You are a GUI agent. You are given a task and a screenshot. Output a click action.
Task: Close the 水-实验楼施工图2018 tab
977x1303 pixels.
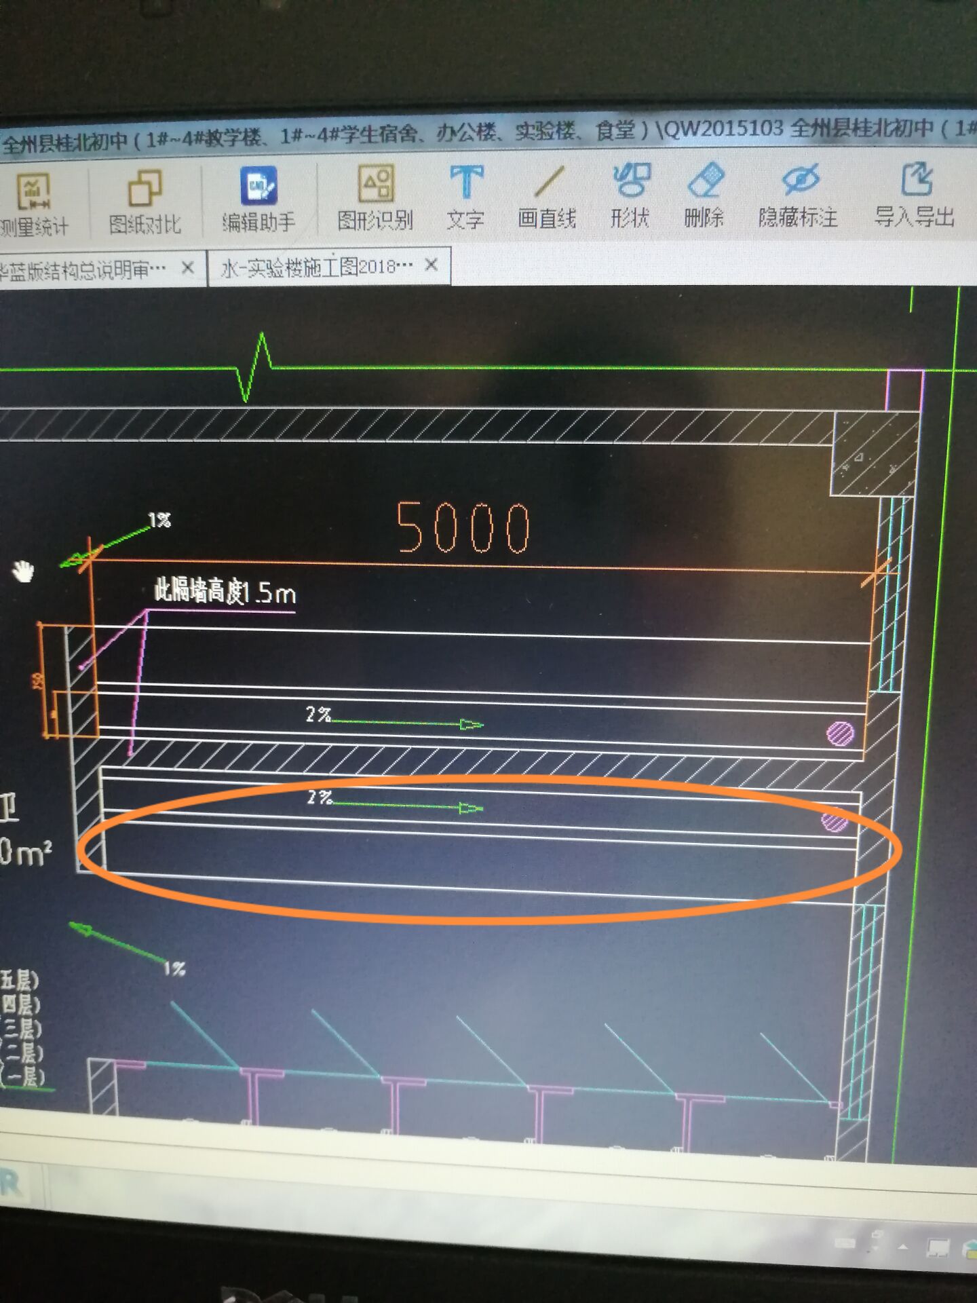pos(431,265)
